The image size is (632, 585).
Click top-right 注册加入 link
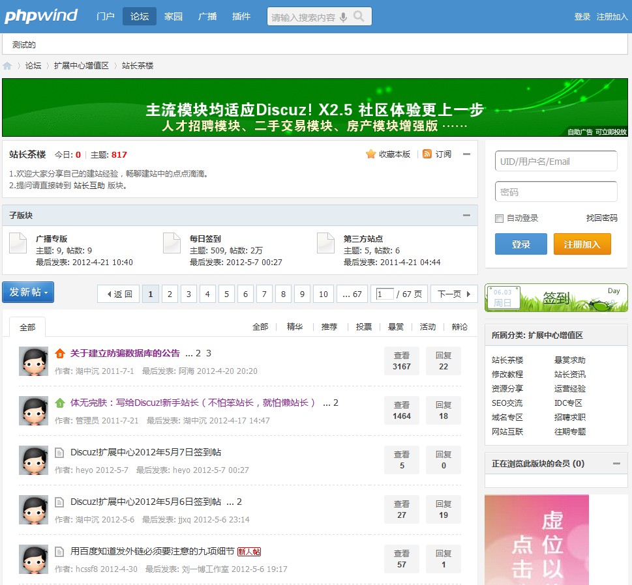point(612,16)
